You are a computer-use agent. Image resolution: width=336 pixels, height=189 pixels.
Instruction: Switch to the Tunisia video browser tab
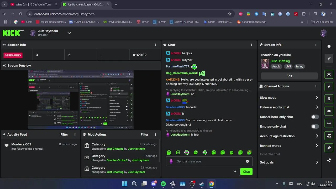pos(34,4)
